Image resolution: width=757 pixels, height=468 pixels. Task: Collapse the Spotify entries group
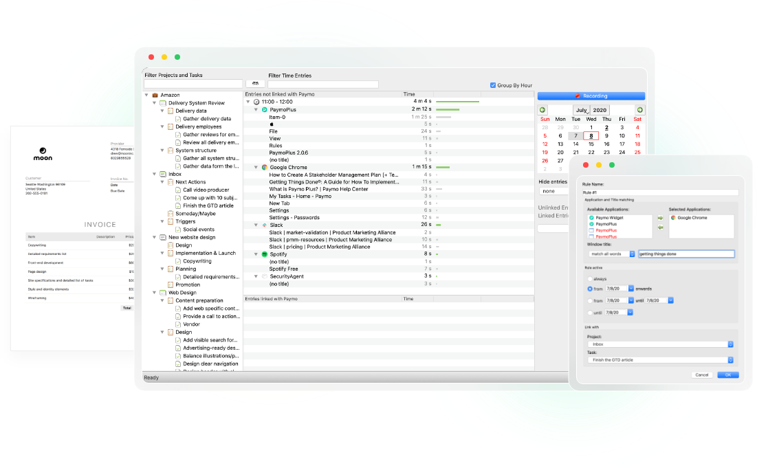coord(256,254)
